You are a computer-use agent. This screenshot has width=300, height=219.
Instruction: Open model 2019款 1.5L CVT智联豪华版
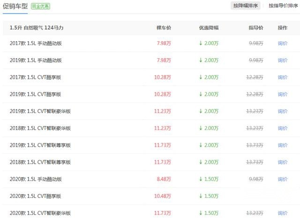[40, 111]
